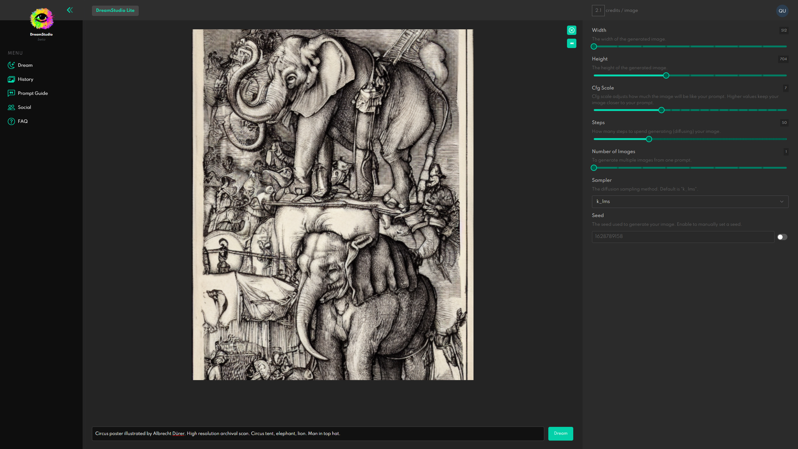This screenshot has width=798, height=449.
Task: Click the Prompt Guide menu item
Action: (x=33, y=93)
